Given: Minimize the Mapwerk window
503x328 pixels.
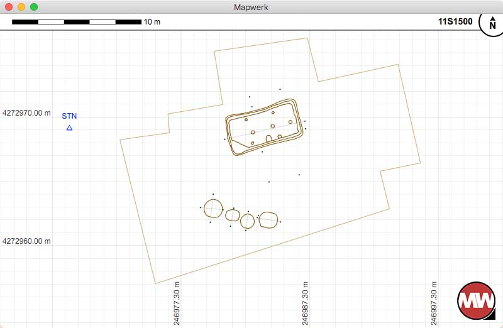Looking at the screenshot, I should (x=21, y=7).
